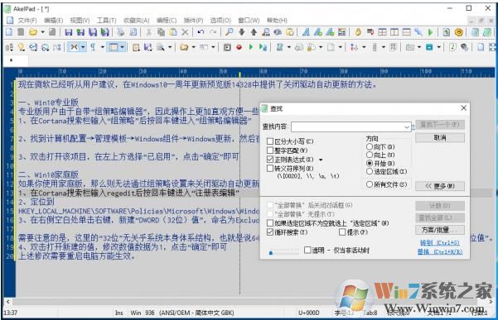Screen dimensions: 498x320
Task: Open the 文件(F) menu
Action: 27,21
